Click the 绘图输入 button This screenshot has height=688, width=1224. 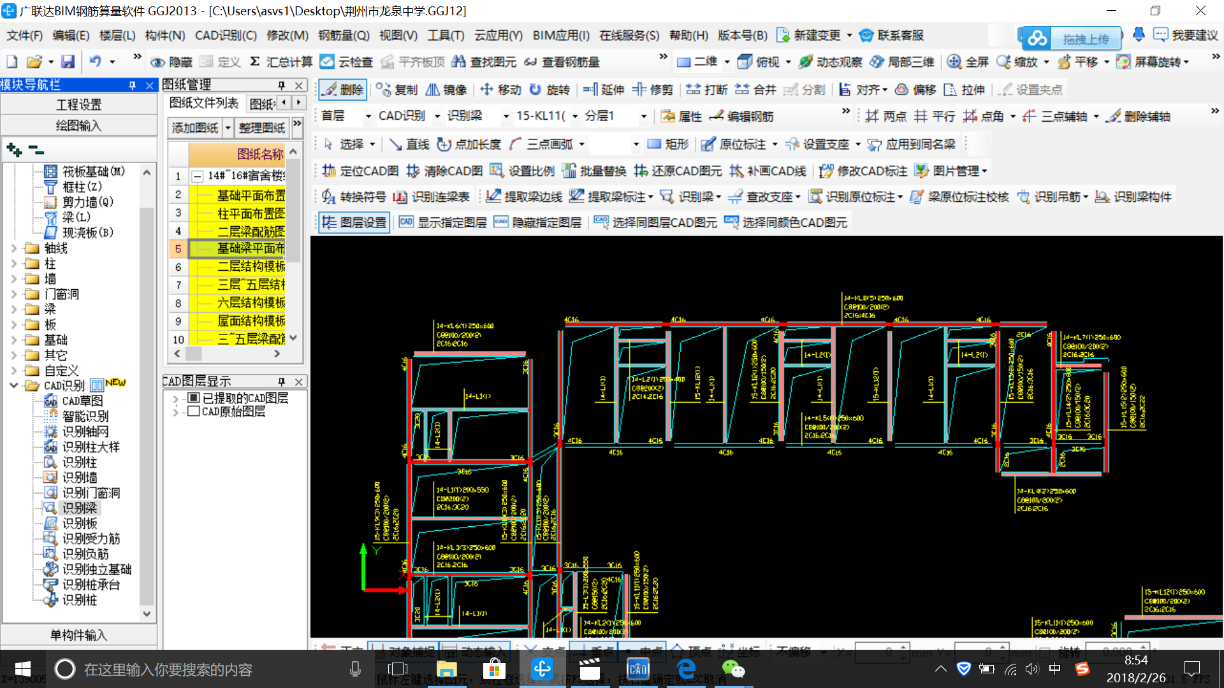tap(79, 125)
